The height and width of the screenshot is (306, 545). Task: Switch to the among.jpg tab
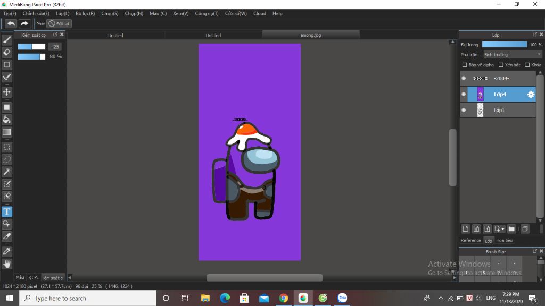tap(310, 35)
